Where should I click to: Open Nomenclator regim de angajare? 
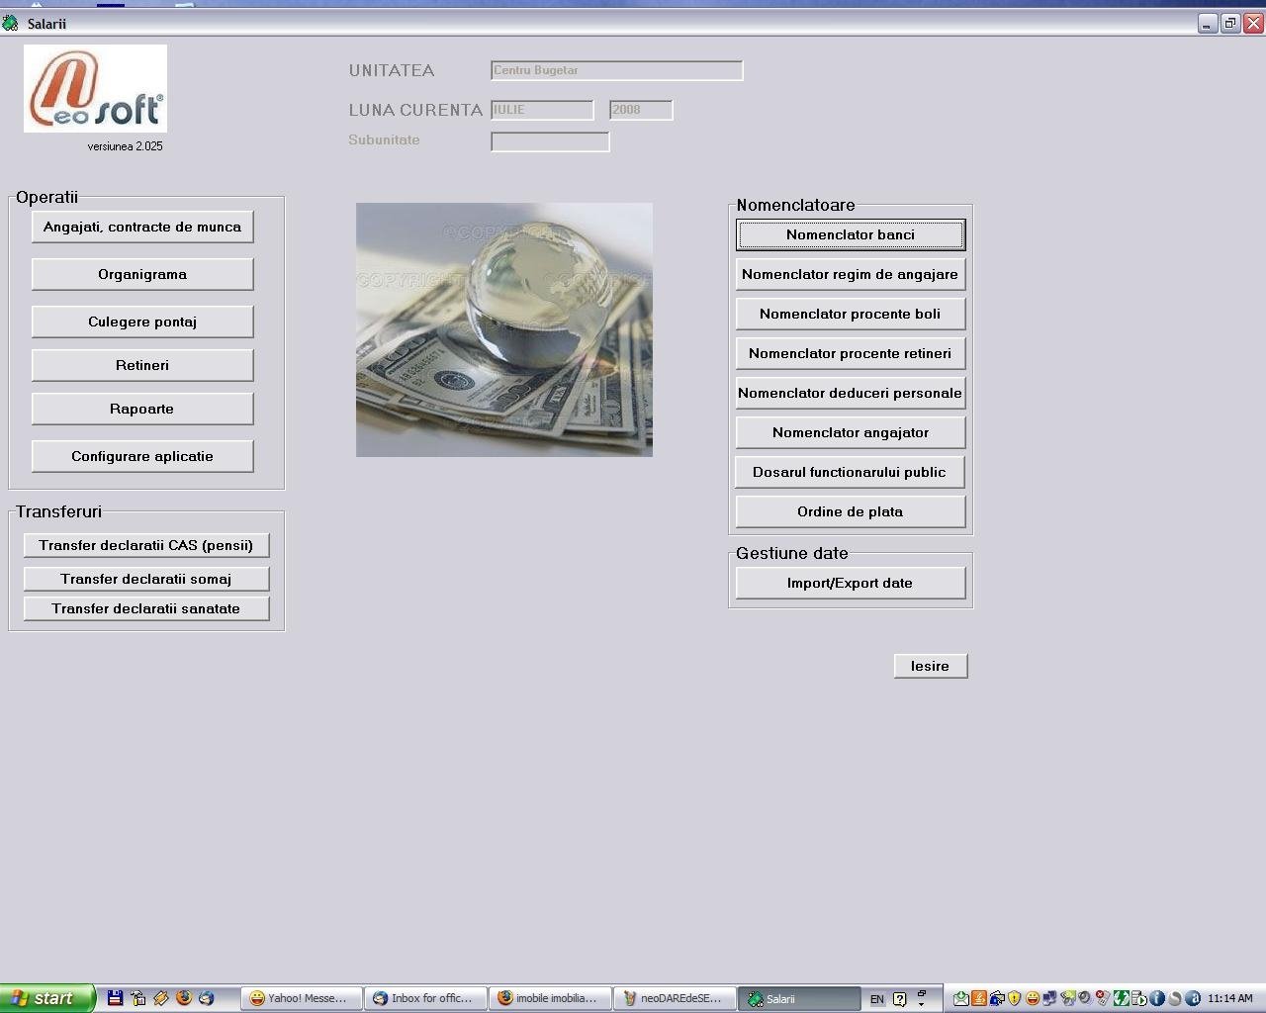(x=851, y=274)
